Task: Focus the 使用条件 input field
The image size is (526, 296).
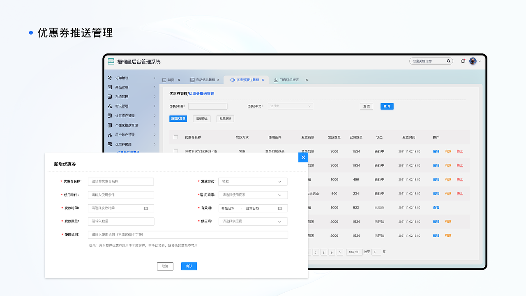Action: coord(121,195)
